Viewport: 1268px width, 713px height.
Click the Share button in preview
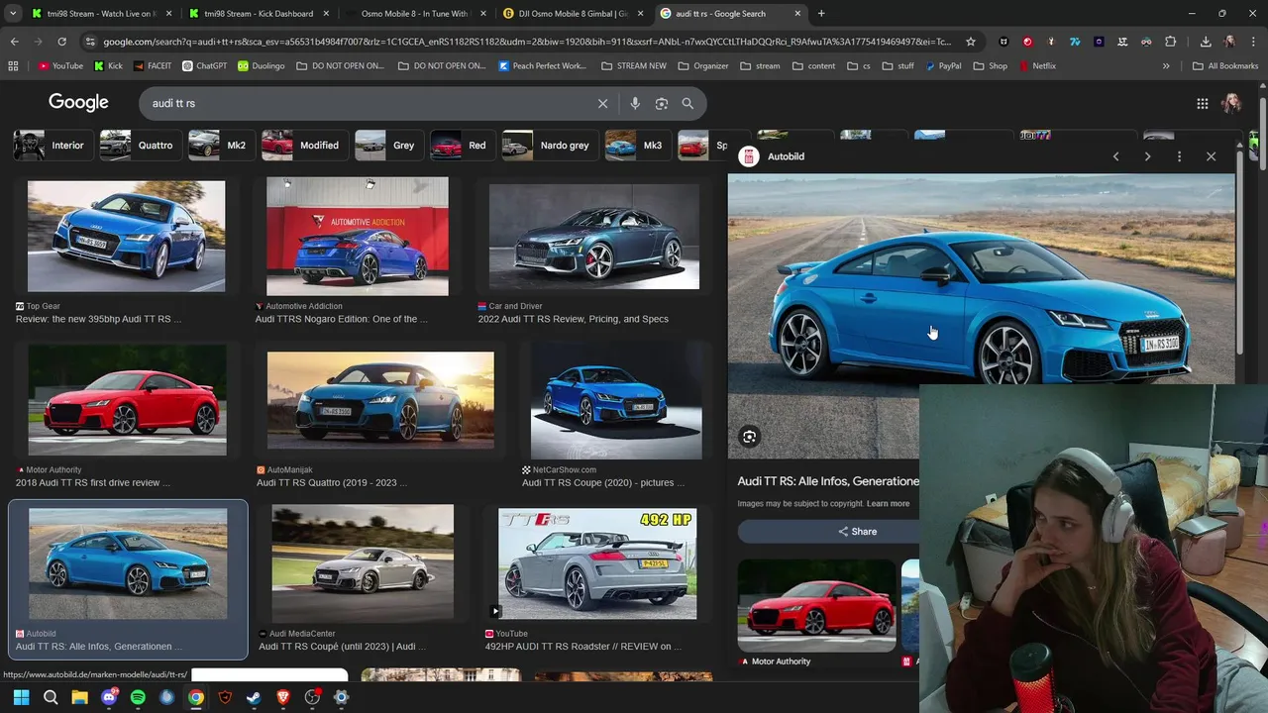[857, 532]
